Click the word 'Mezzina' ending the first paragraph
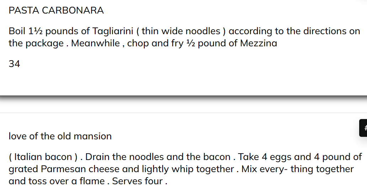 [x=259, y=43]
